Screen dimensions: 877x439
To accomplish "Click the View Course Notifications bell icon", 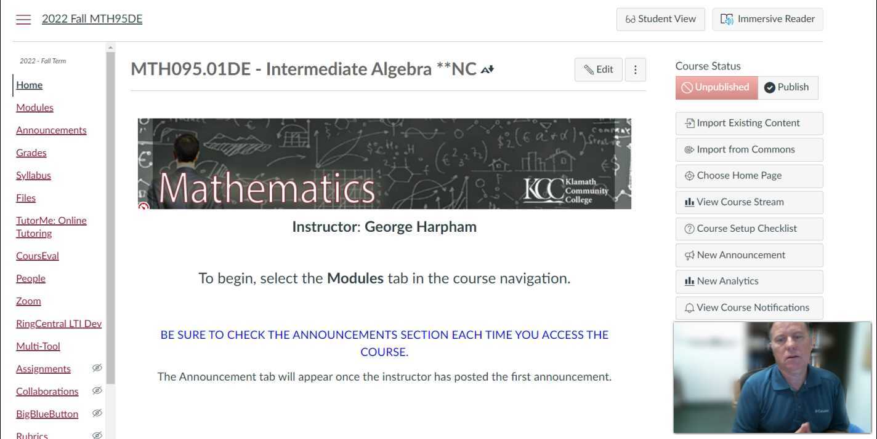I will pos(689,308).
